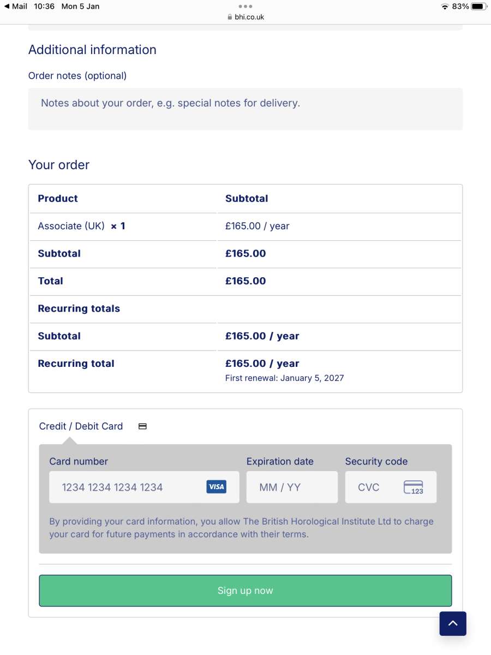Tap the padlock icon next to bhi.co.uk
This screenshot has width=491, height=655.
[x=230, y=17]
